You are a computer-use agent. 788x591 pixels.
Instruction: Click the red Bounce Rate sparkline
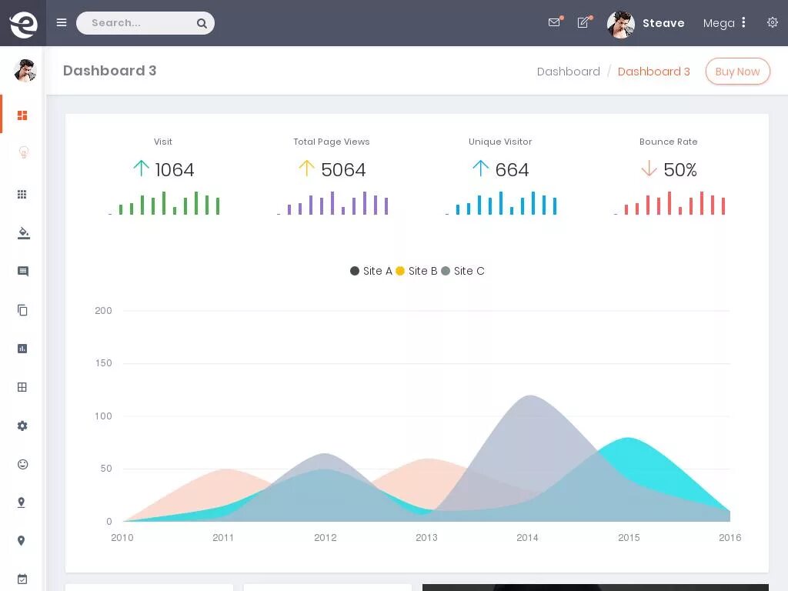(670, 203)
